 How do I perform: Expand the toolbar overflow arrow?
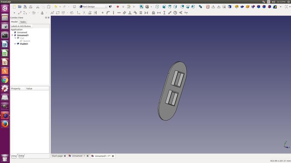point(281,7)
